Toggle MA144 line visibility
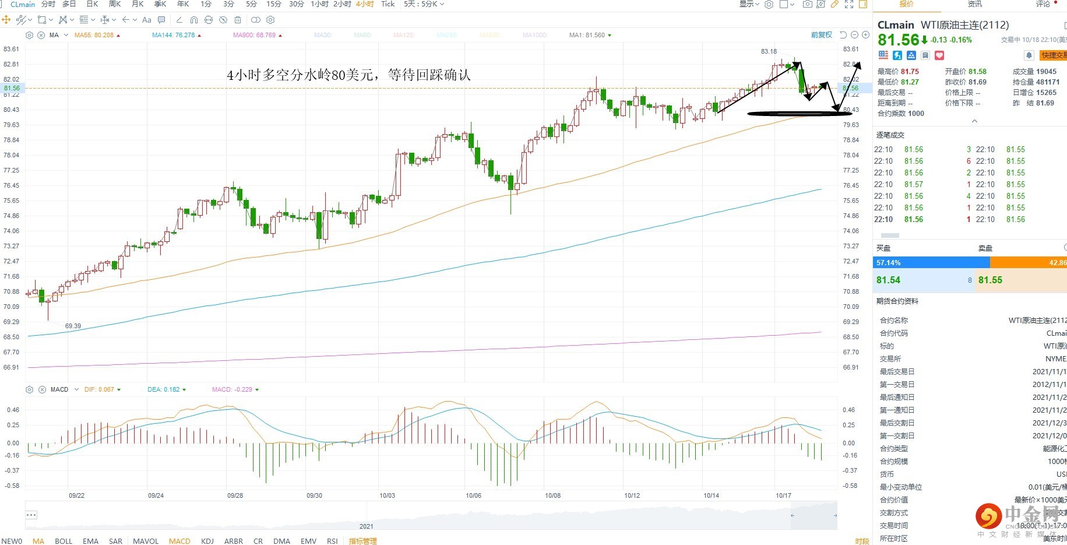The height and width of the screenshot is (545, 1067). (177, 35)
